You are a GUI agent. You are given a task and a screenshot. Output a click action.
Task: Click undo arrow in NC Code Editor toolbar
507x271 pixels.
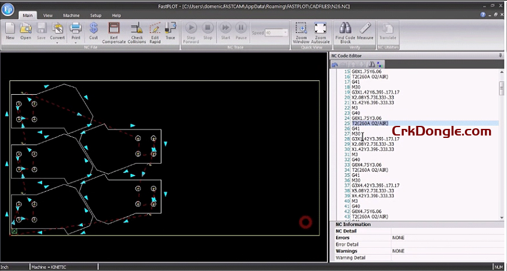tap(336, 64)
